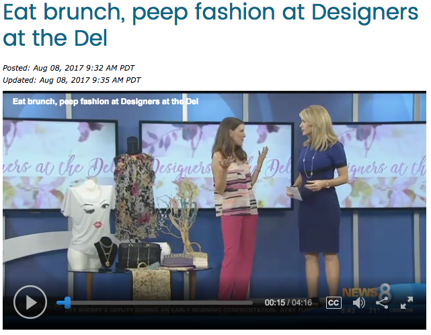The width and height of the screenshot is (431, 335).
Task: Click the white winking-face T-shirt in the video
Action: pyautogui.click(x=88, y=216)
